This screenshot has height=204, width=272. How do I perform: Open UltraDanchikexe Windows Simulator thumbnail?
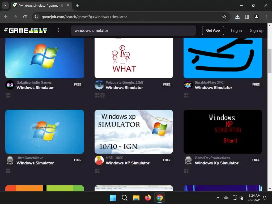(x=45, y=132)
